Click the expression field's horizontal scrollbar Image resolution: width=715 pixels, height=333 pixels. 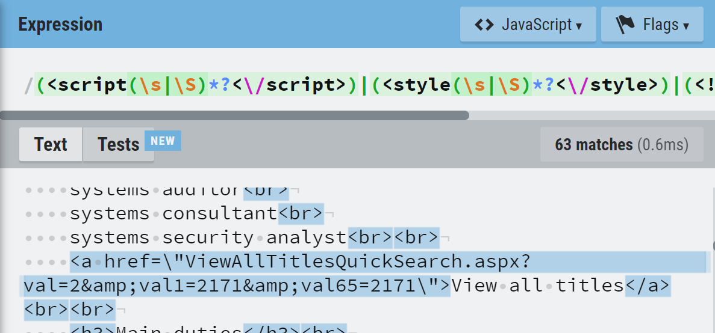[x=235, y=115]
